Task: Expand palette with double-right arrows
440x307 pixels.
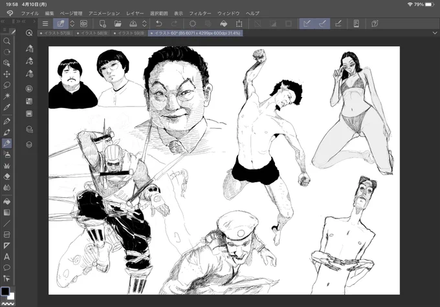Action: [18, 21]
